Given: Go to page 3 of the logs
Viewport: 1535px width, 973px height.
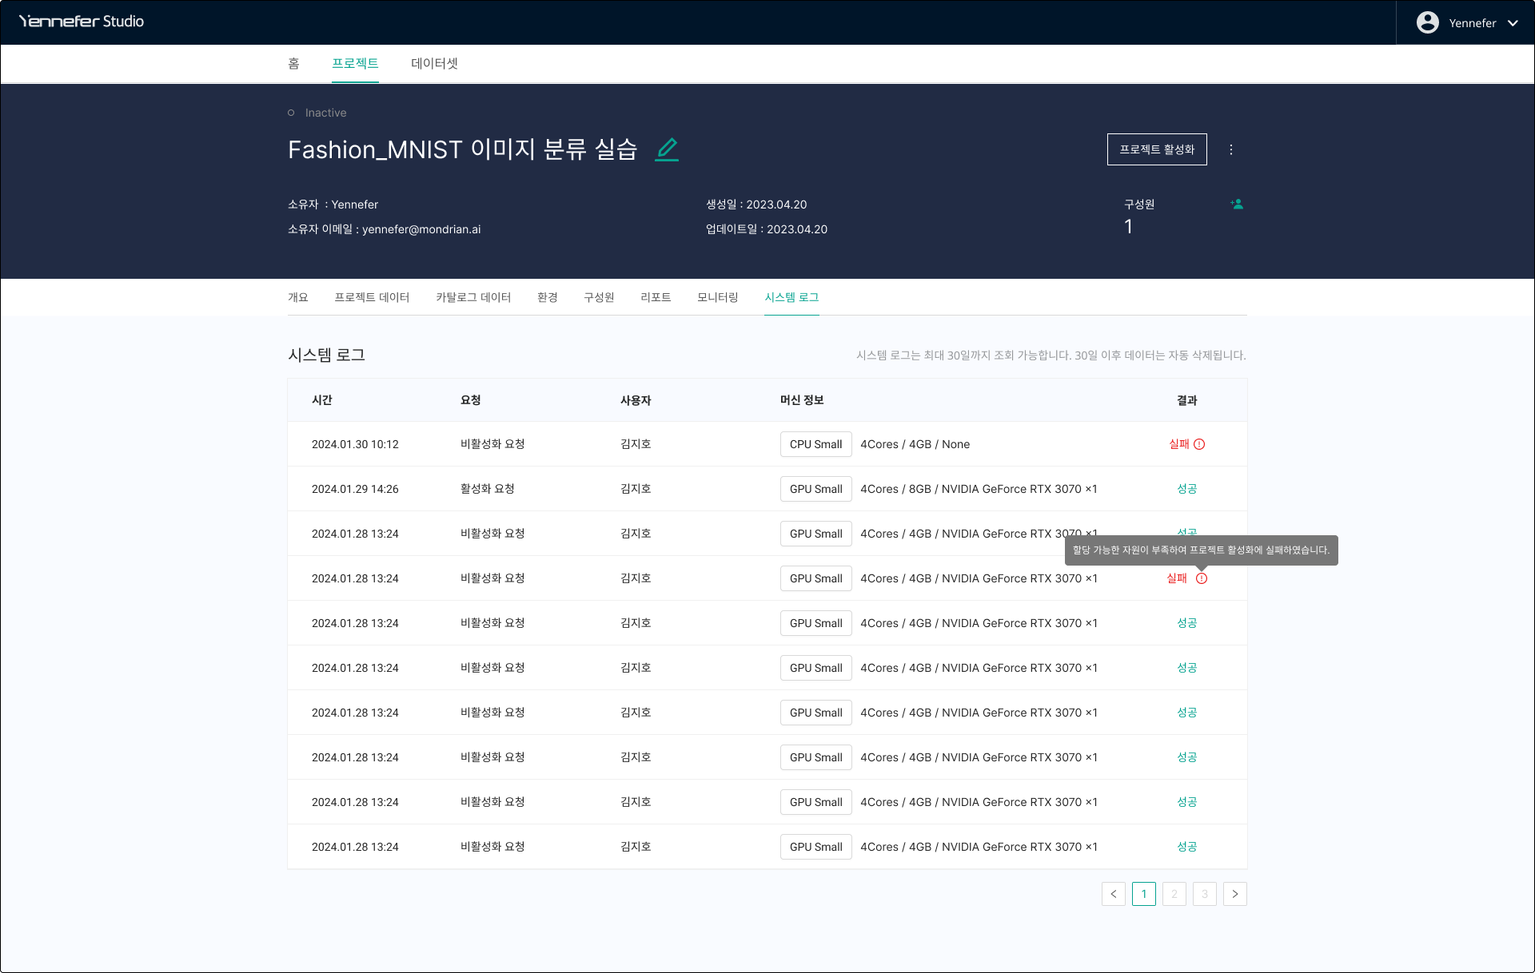Looking at the screenshot, I should click(x=1205, y=894).
